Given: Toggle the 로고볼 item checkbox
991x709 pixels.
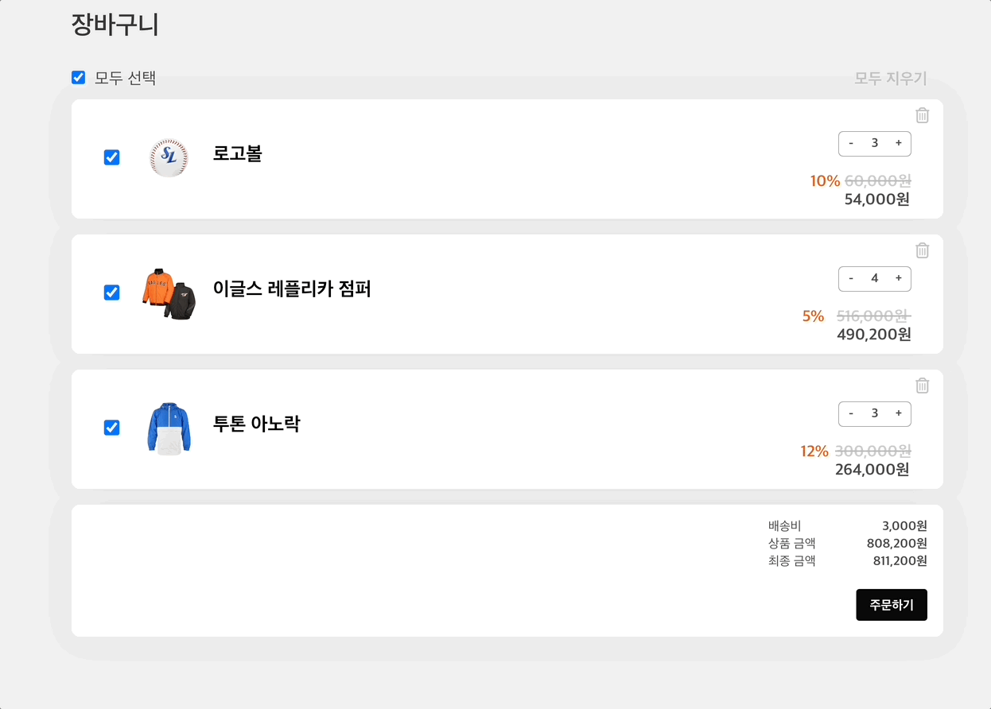Looking at the screenshot, I should (112, 157).
